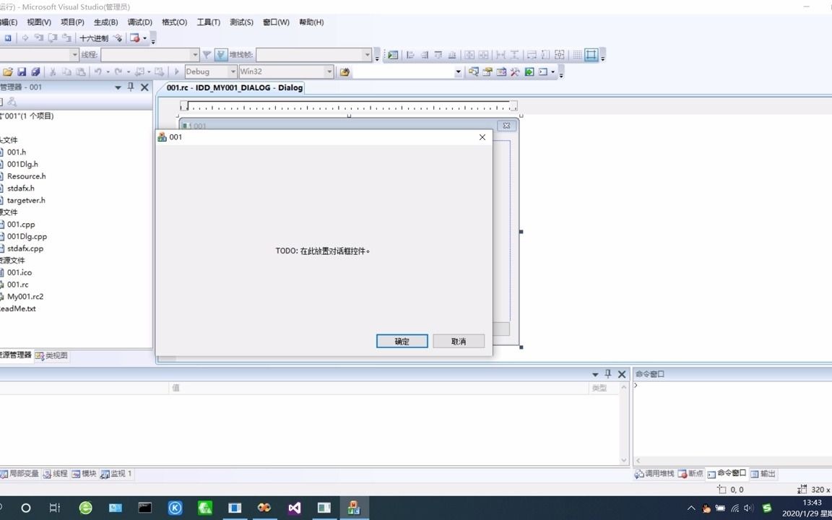The height and width of the screenshot is (520, 832).
Task: Open Visual Studio Code from the taskbar
Action: (294, 508)
